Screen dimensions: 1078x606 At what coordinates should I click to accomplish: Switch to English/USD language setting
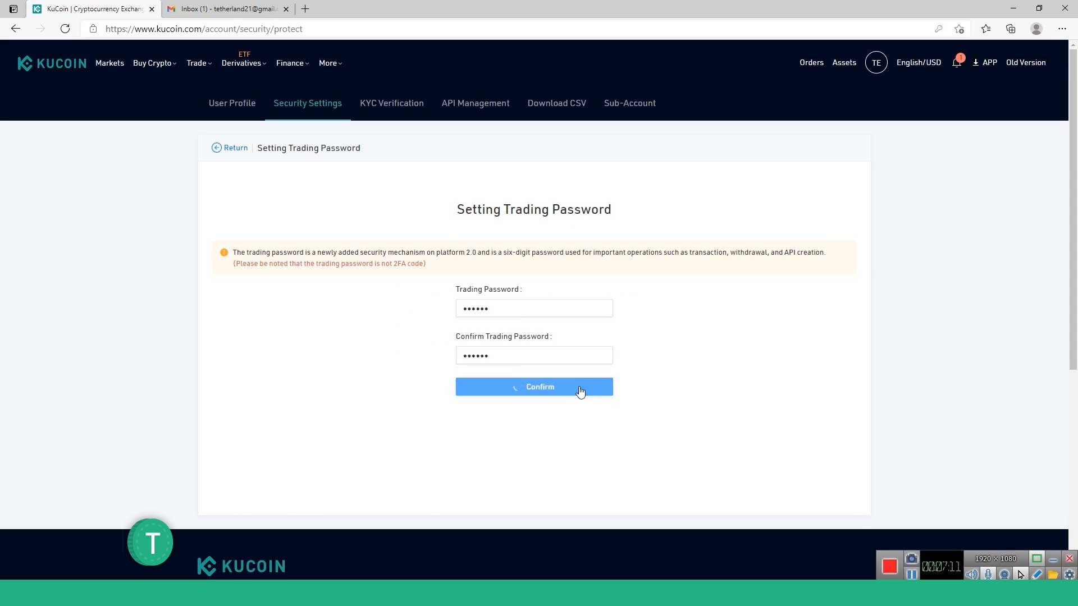point(919,62)
